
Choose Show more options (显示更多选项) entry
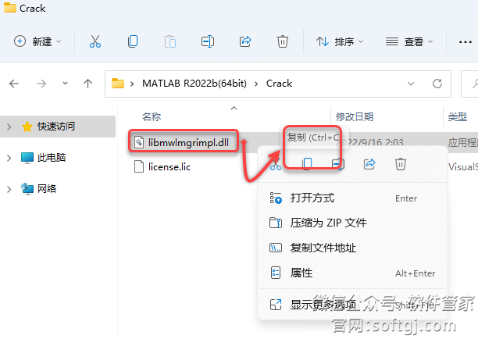coord(352,305)
